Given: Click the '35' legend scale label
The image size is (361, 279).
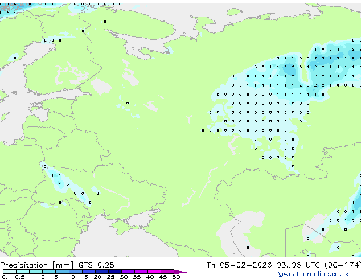Looking at the screenshot, I should coord(137,277).
